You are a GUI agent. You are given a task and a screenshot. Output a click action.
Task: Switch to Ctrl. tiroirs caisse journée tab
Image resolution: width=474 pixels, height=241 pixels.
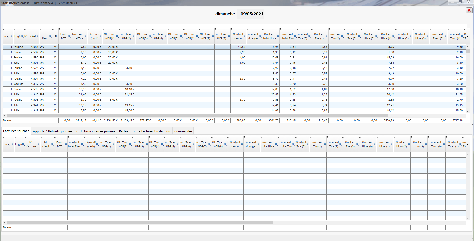(96, 131)
